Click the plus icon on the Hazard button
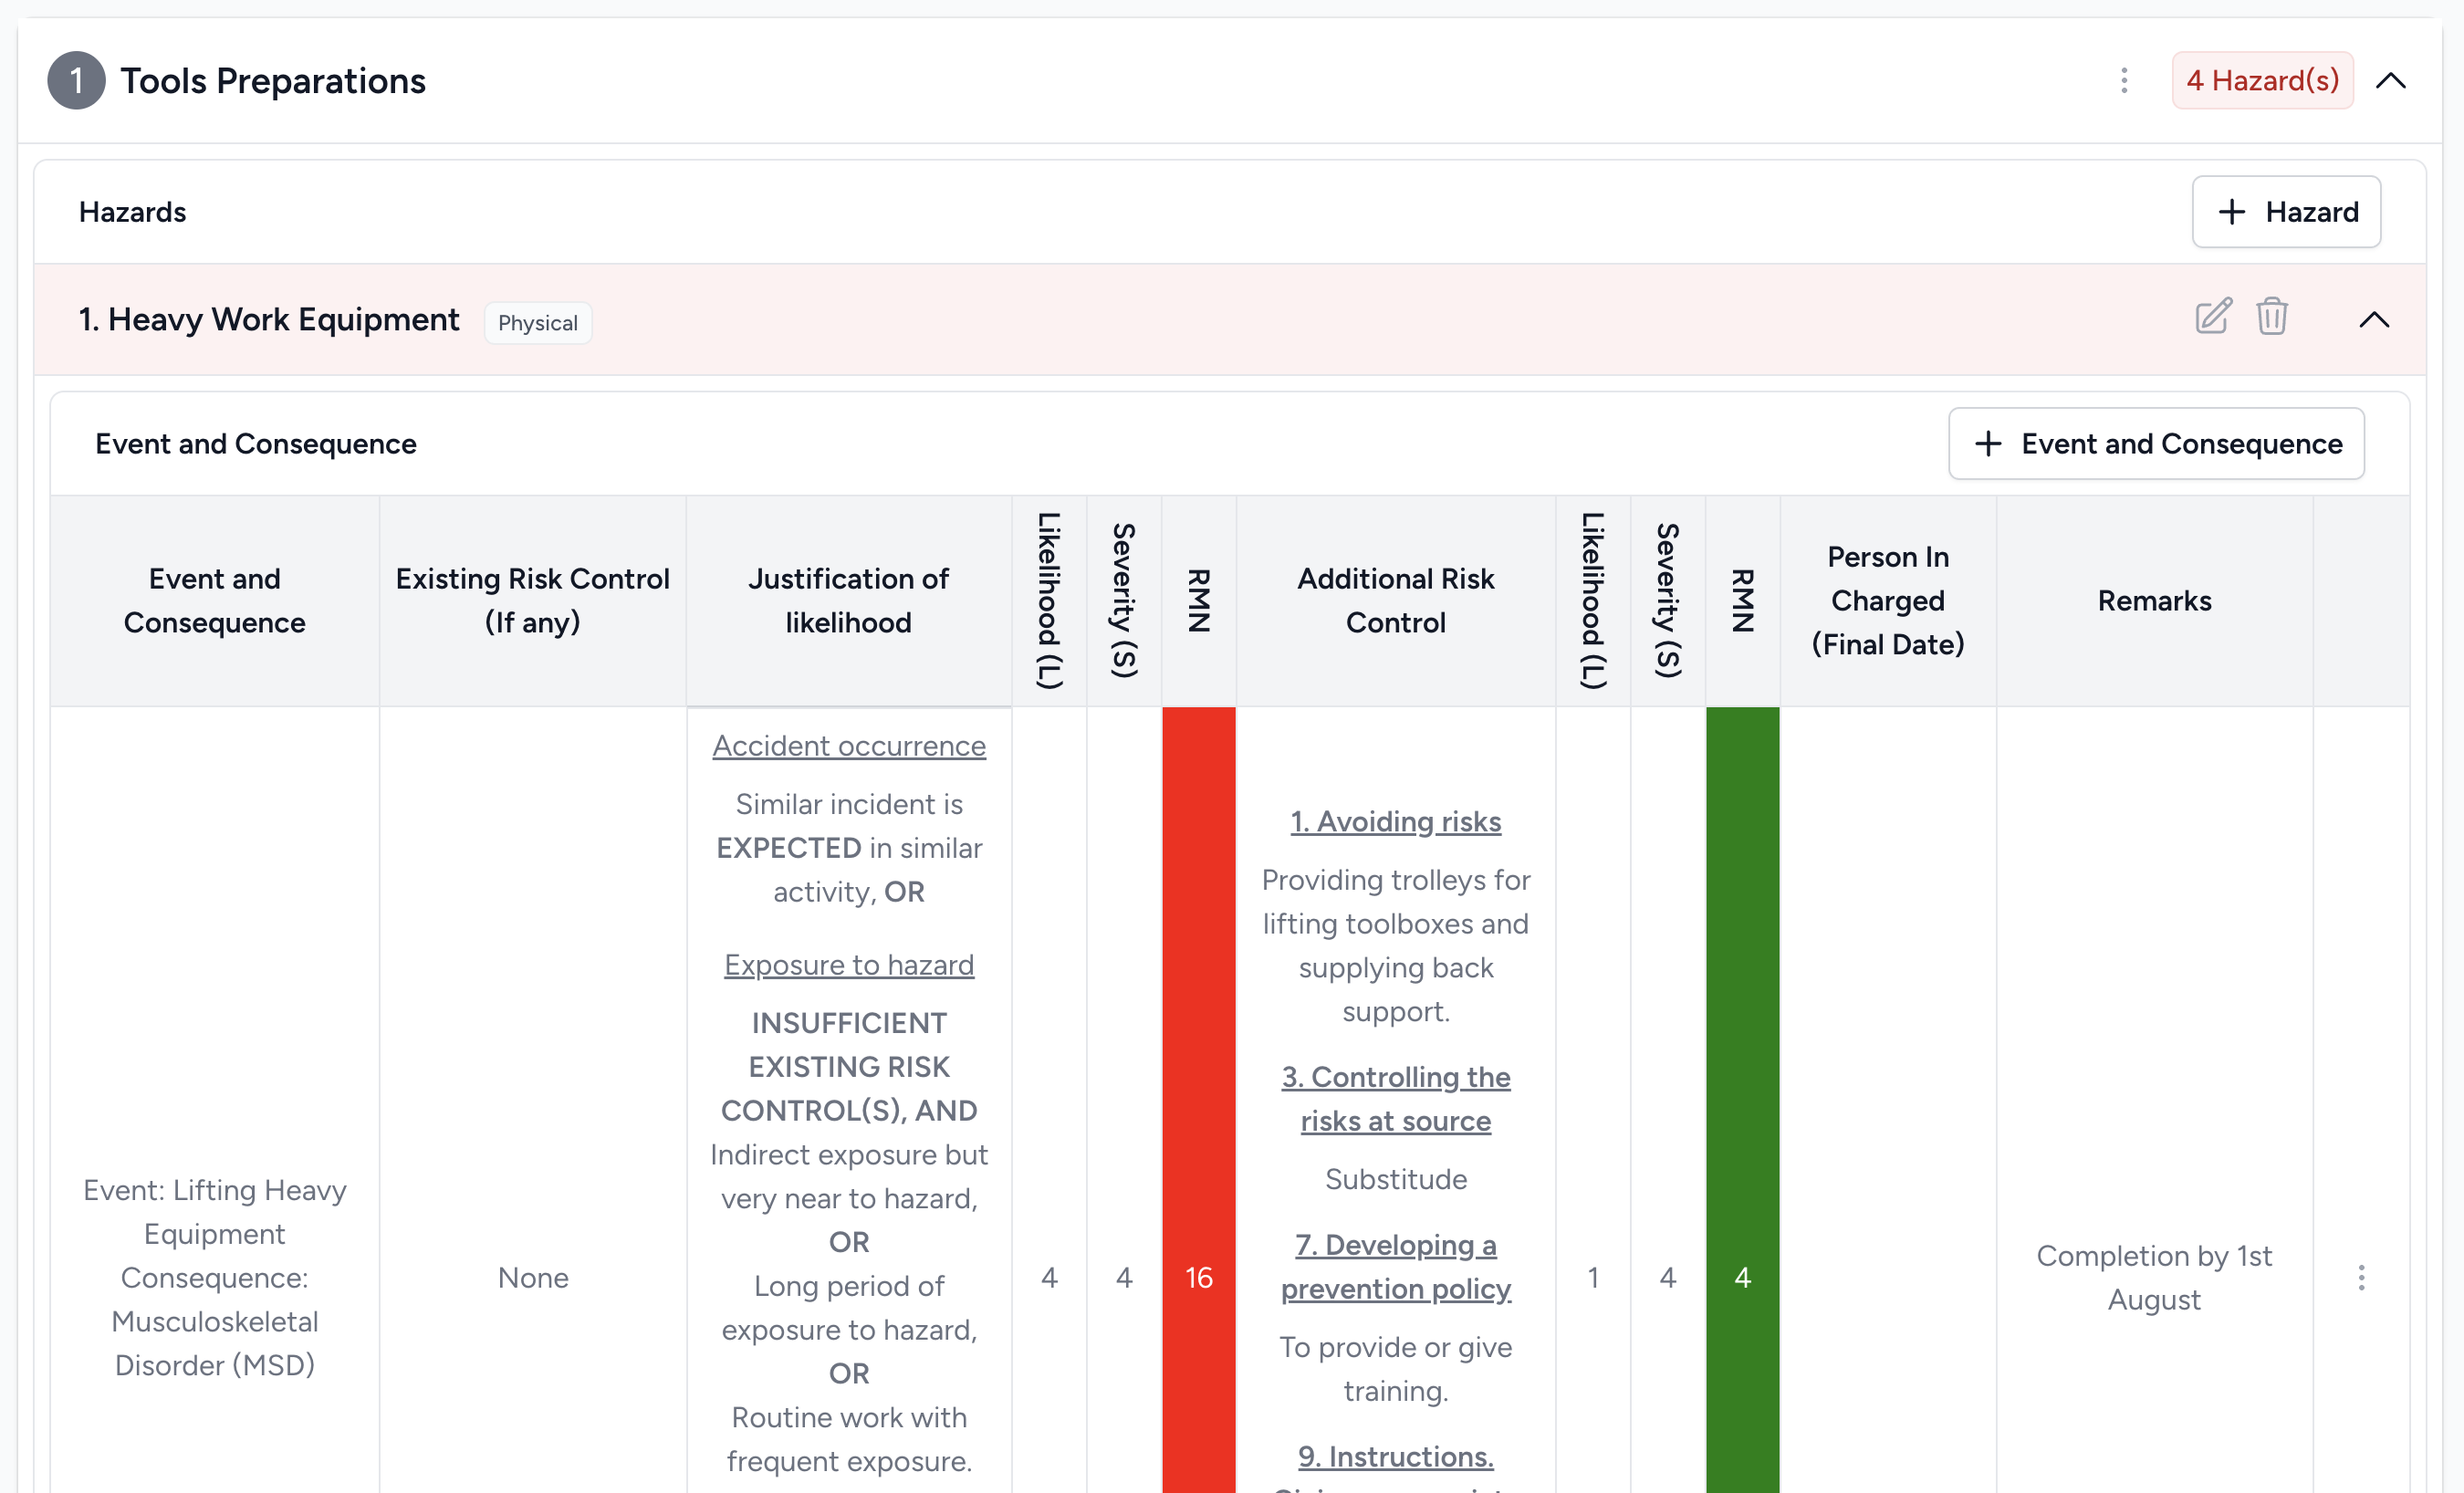Viewport: 2464px width, 1493px height. tap(2231, 212)
